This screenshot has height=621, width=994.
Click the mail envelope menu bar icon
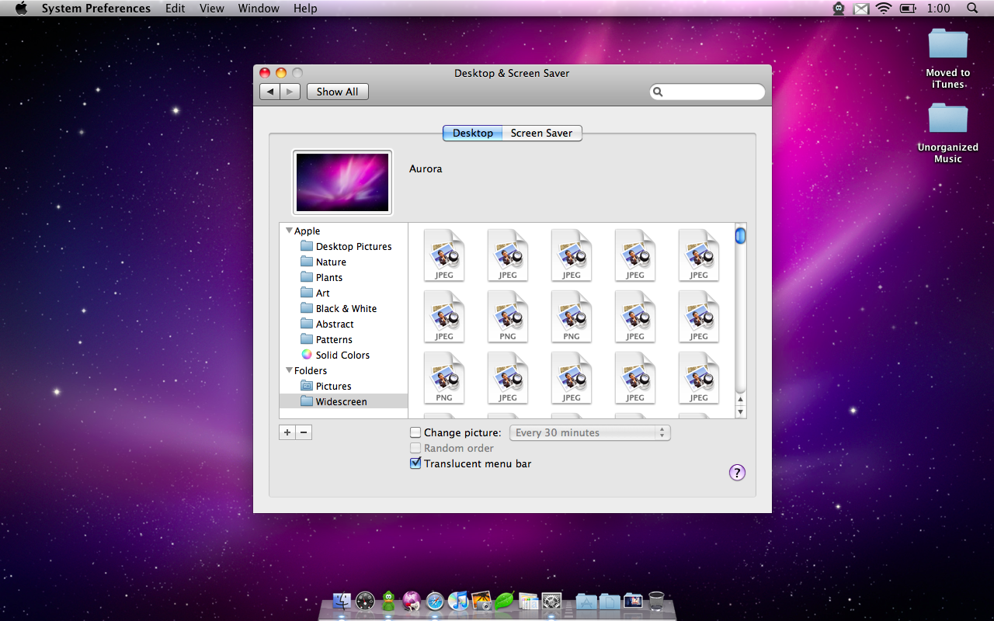click(x=860, y=9)
